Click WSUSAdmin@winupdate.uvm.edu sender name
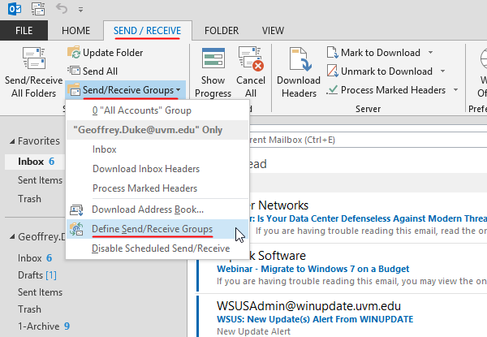The height and width of the screenshot is (337, 487). tap(308, 306)
